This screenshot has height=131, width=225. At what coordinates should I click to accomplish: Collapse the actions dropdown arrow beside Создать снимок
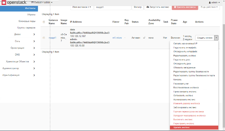216,38
